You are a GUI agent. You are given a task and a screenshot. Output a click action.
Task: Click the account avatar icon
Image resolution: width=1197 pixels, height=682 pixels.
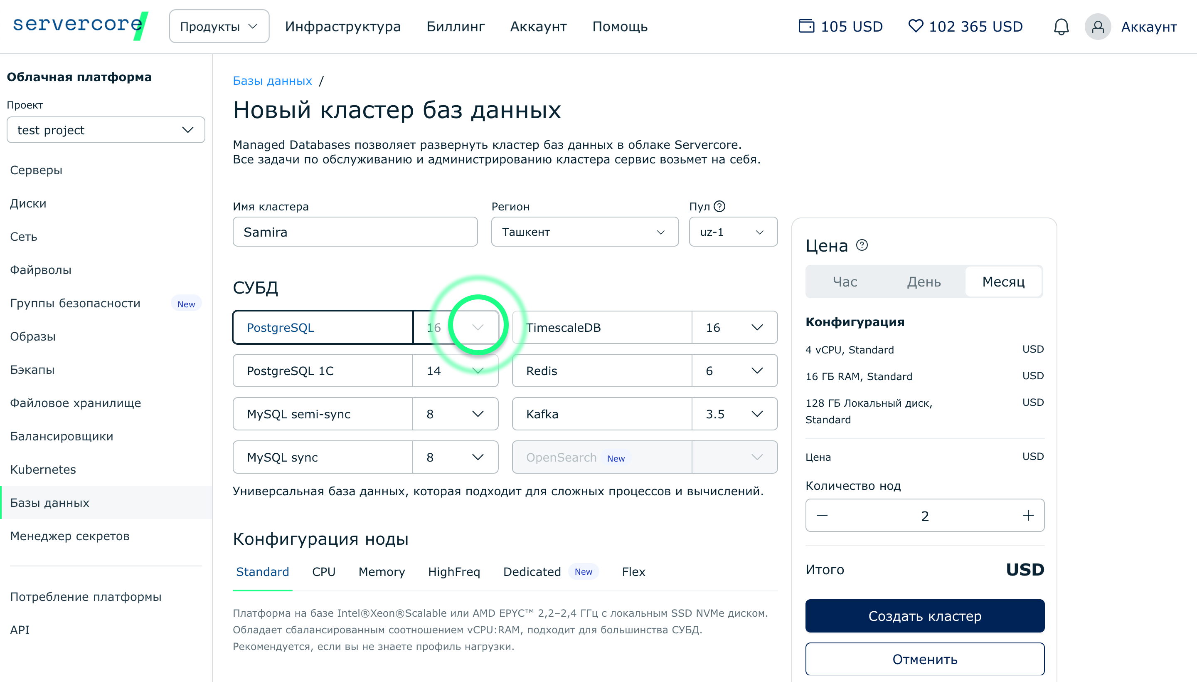click(x=1097, y=27)
